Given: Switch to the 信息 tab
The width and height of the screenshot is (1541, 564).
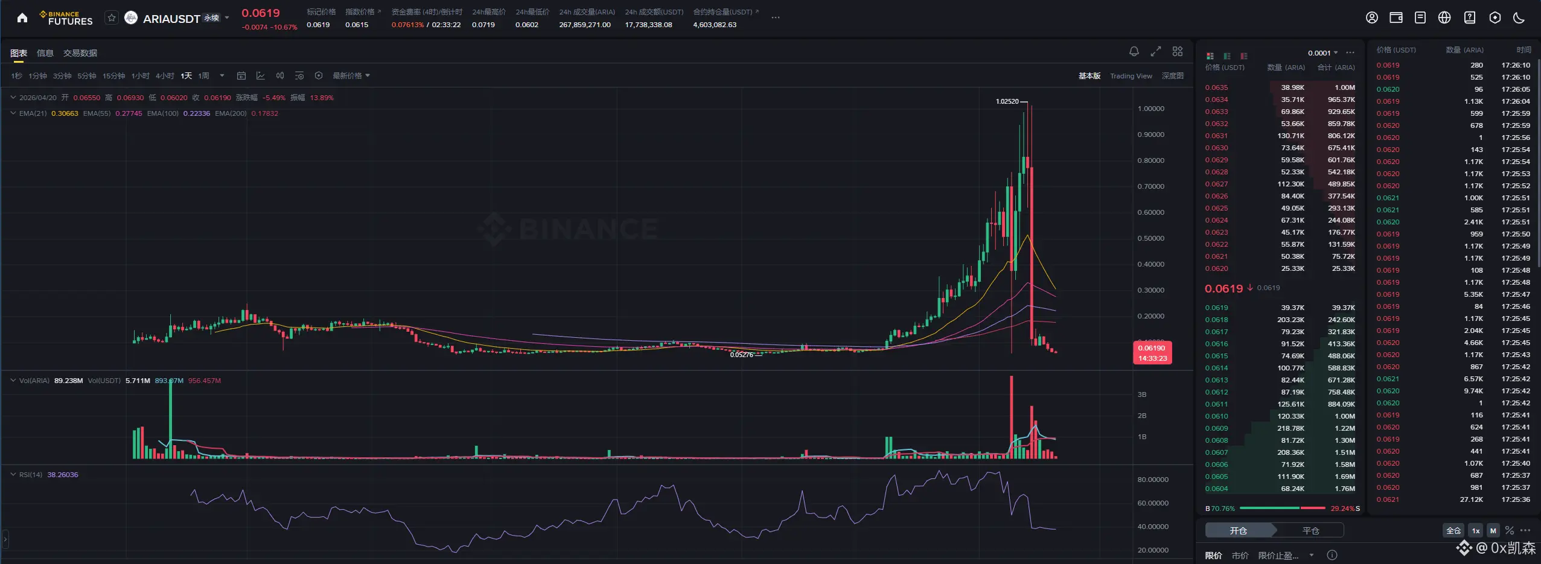Looking at the screenshot, I should coord(45,53).
